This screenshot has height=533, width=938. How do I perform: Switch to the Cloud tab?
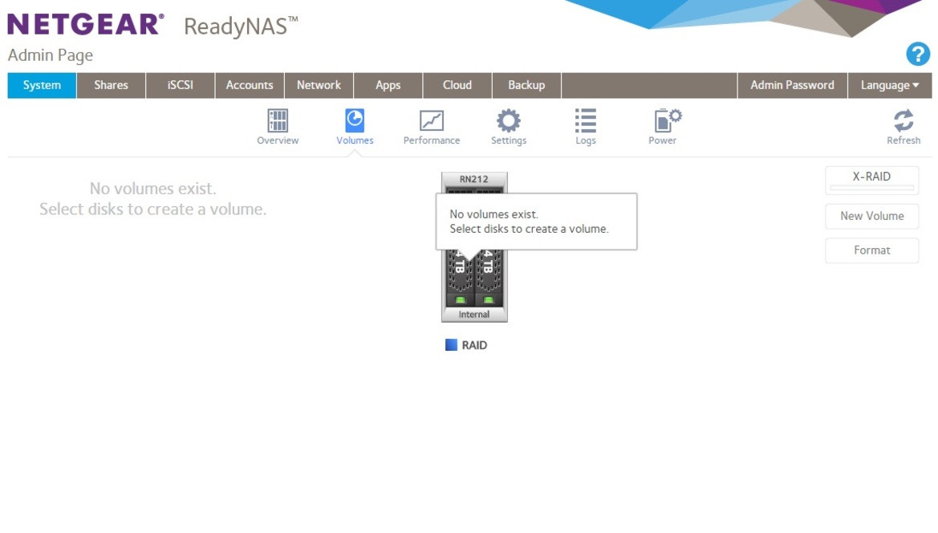[x=457, y=85]
